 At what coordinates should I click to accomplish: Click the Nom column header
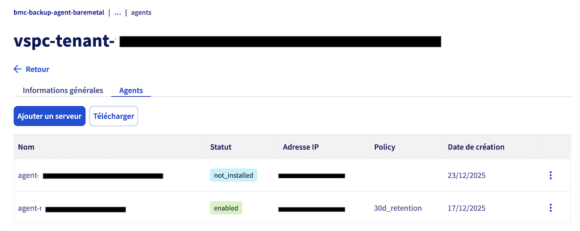26,147
